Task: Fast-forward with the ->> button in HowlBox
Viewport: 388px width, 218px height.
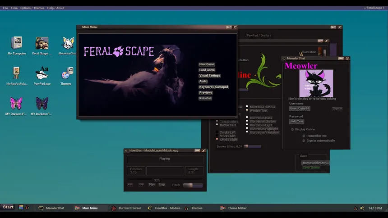Action: (141, 185)
